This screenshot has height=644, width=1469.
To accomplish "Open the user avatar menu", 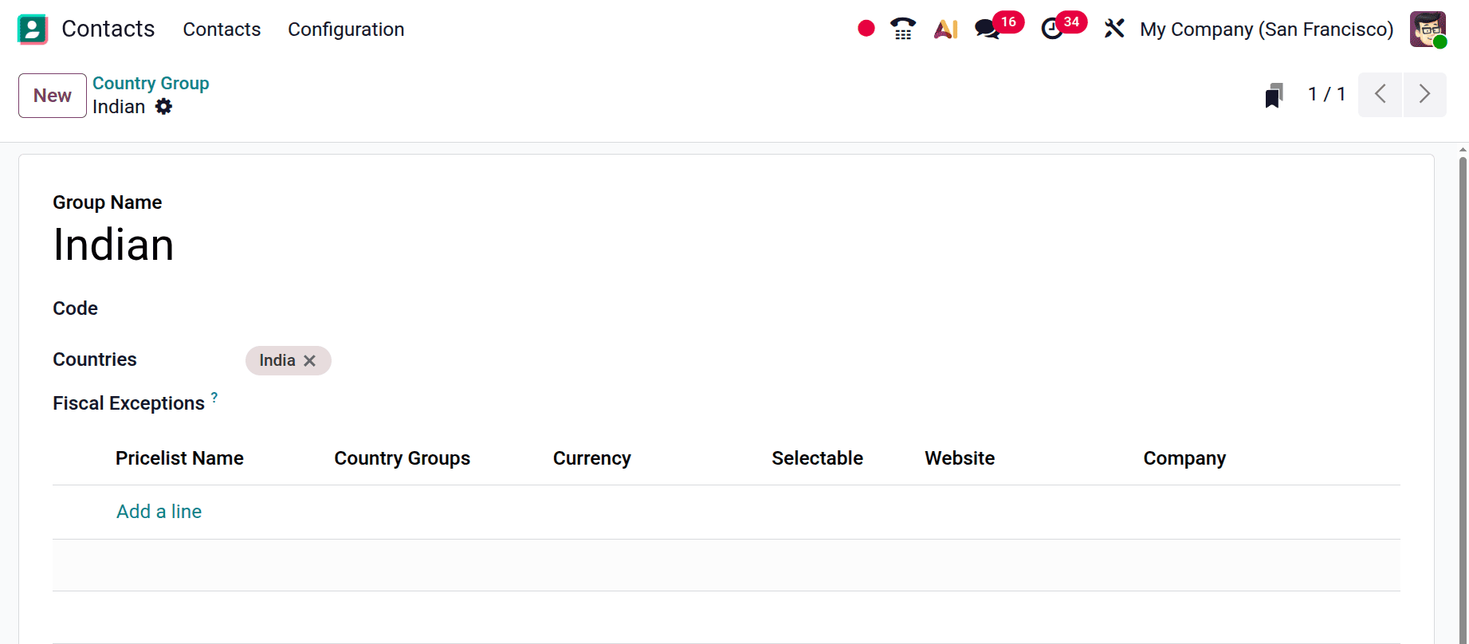I will (1428, 29).
